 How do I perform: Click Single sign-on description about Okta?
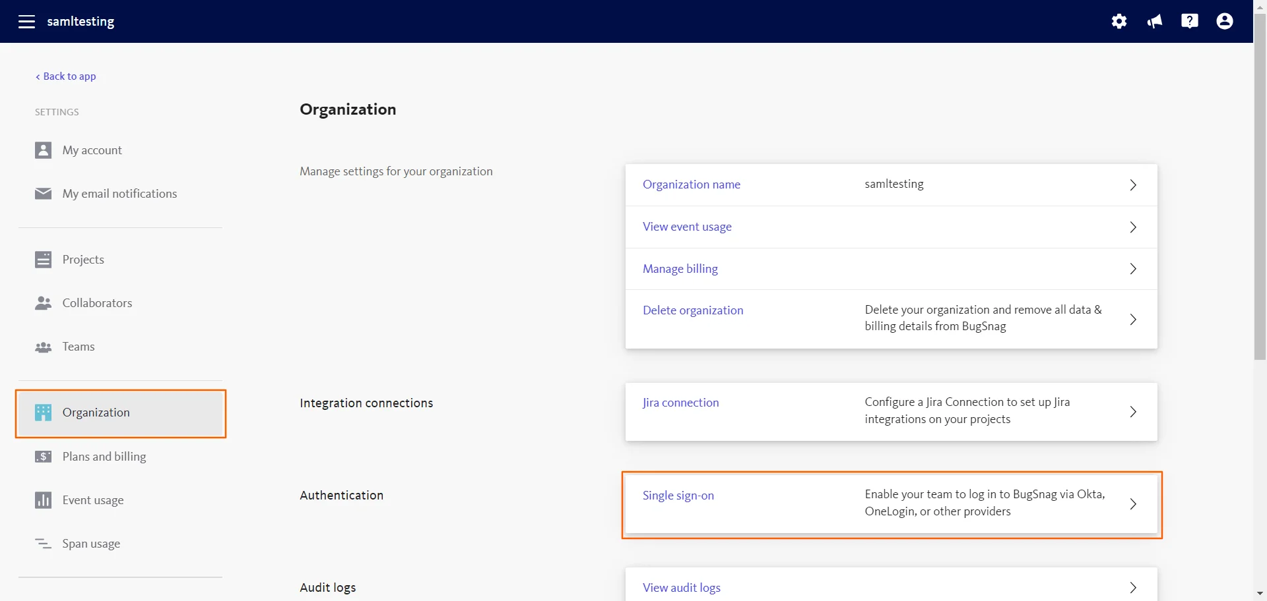click(x=985, y=503)
